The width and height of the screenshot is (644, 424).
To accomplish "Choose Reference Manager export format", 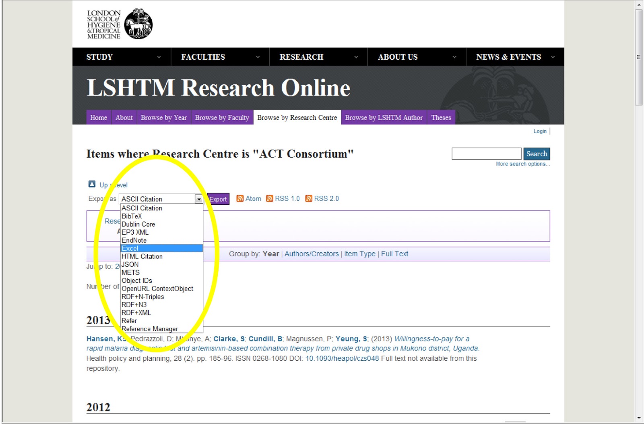I will [161, 329].
